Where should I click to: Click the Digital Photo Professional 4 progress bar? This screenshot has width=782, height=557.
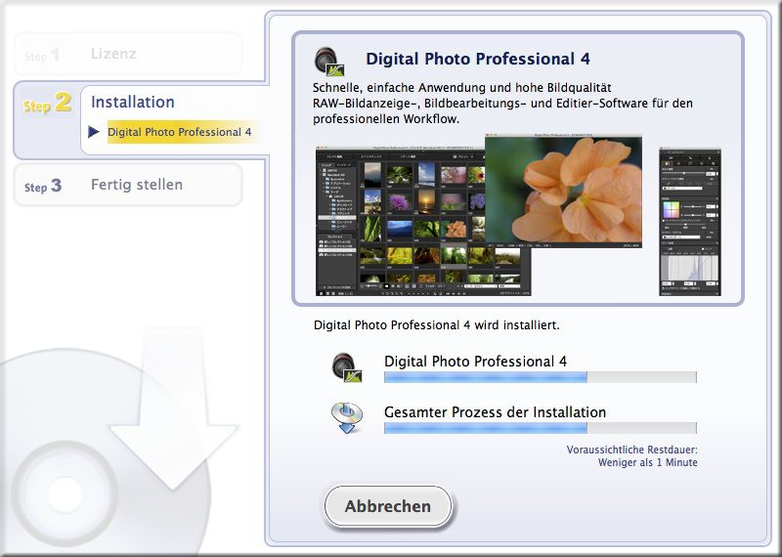[541, 377]
